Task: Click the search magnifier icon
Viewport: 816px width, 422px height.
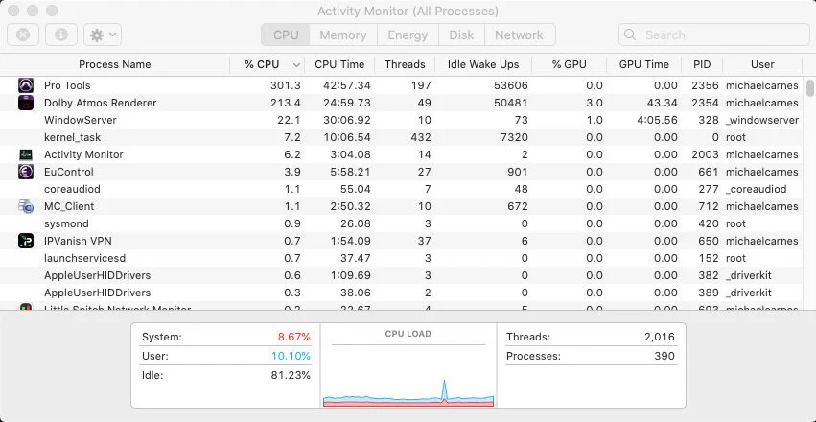Action: 630,35
